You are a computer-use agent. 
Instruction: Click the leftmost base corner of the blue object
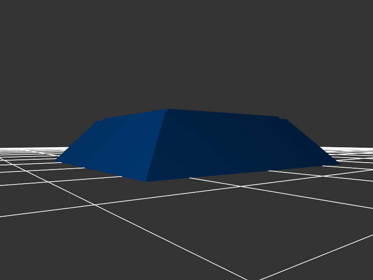pyautogui.click(x=56, y=161)
